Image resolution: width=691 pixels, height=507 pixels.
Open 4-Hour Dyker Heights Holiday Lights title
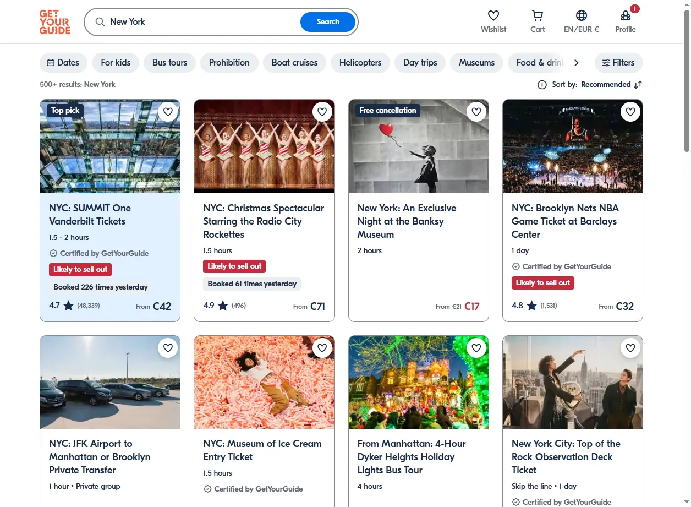(x=412, y=457)
